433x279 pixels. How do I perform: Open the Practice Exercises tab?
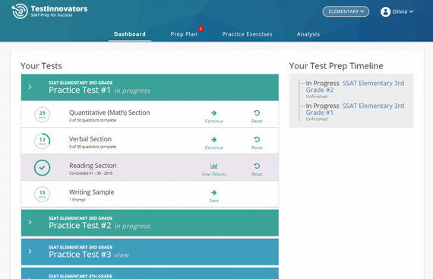pos(247,34)
